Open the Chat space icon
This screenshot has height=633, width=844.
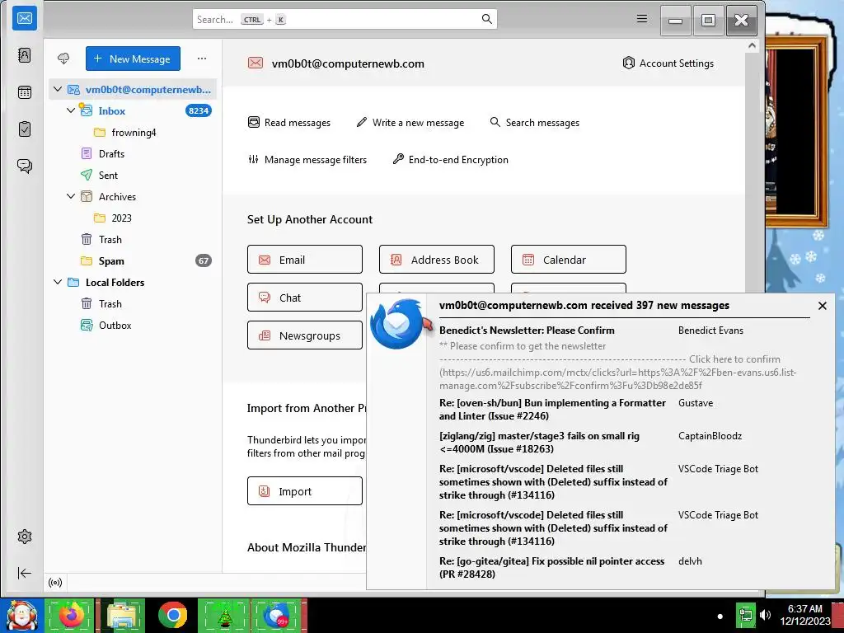pos(25,165)
